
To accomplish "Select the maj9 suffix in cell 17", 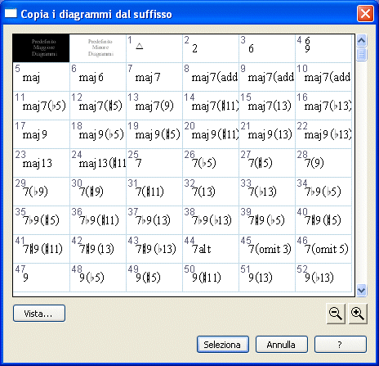I will 41,134.
